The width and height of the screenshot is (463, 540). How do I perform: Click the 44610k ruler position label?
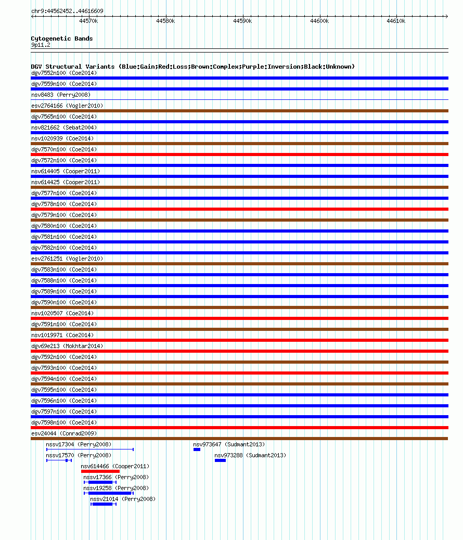pos(396,21)
